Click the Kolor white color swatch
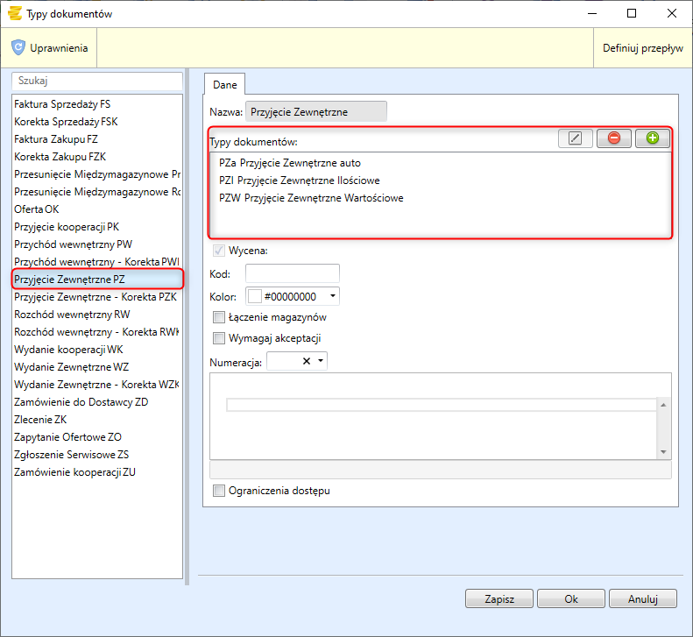 click(255, 297)
